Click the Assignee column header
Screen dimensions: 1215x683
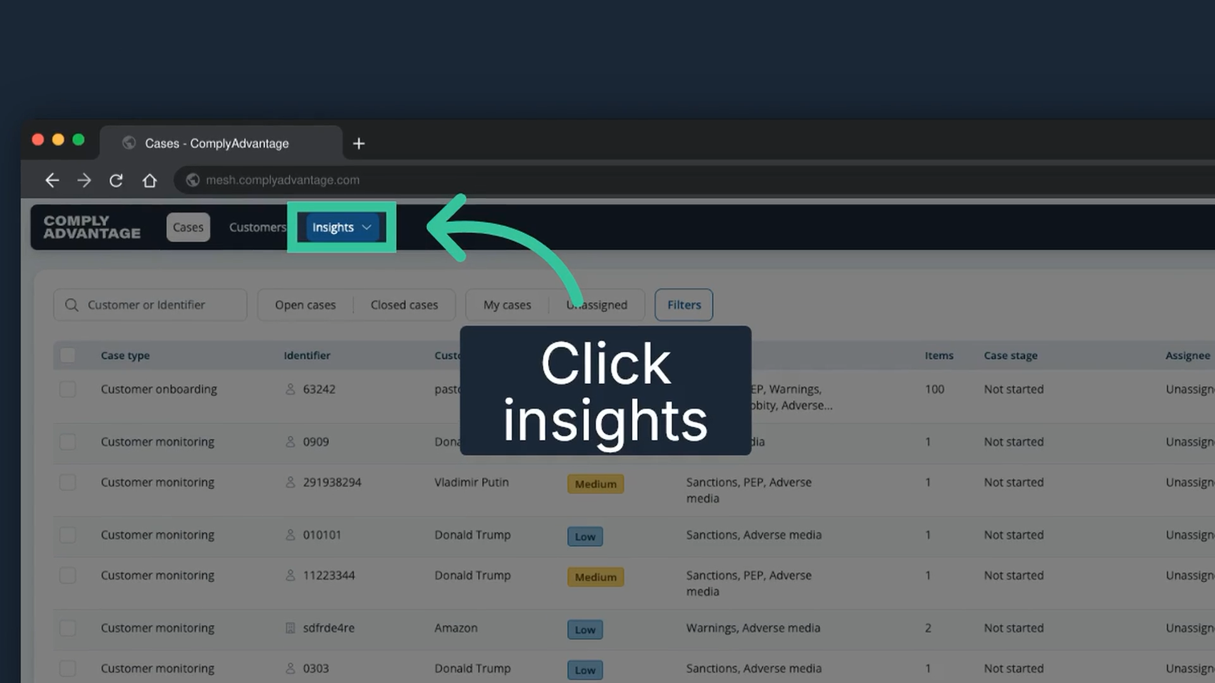1188,355
